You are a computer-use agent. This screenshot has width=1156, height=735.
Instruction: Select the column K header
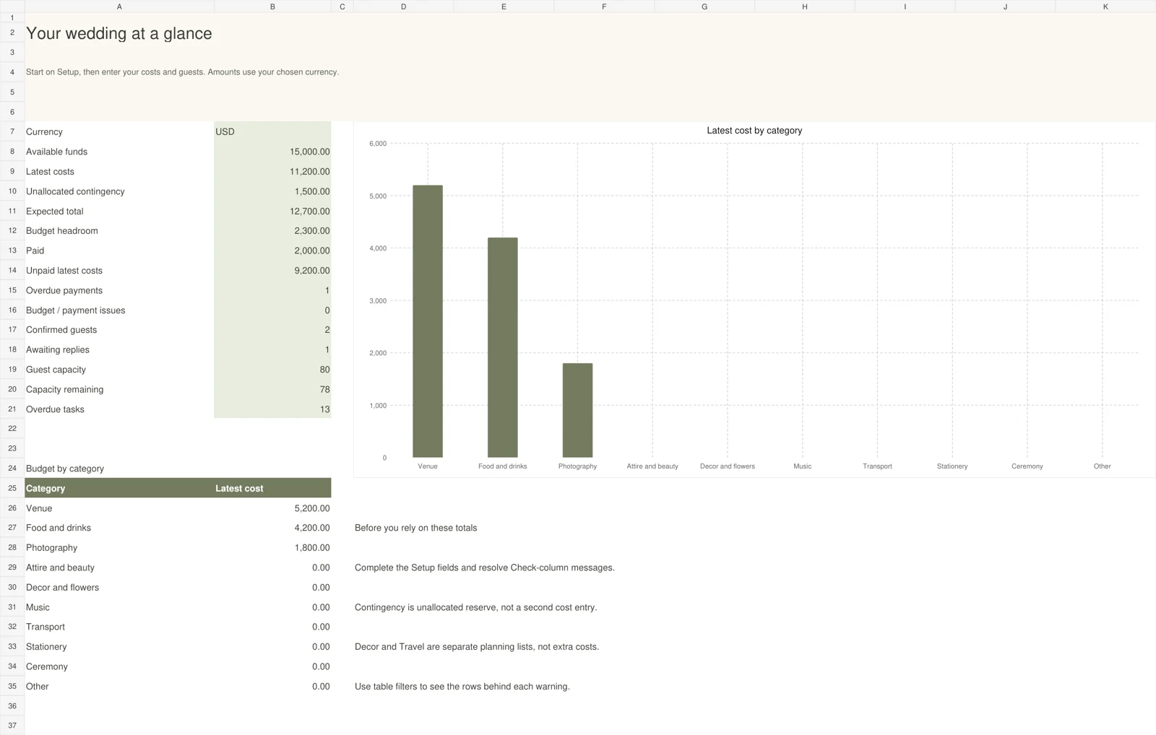[1105, 6]
